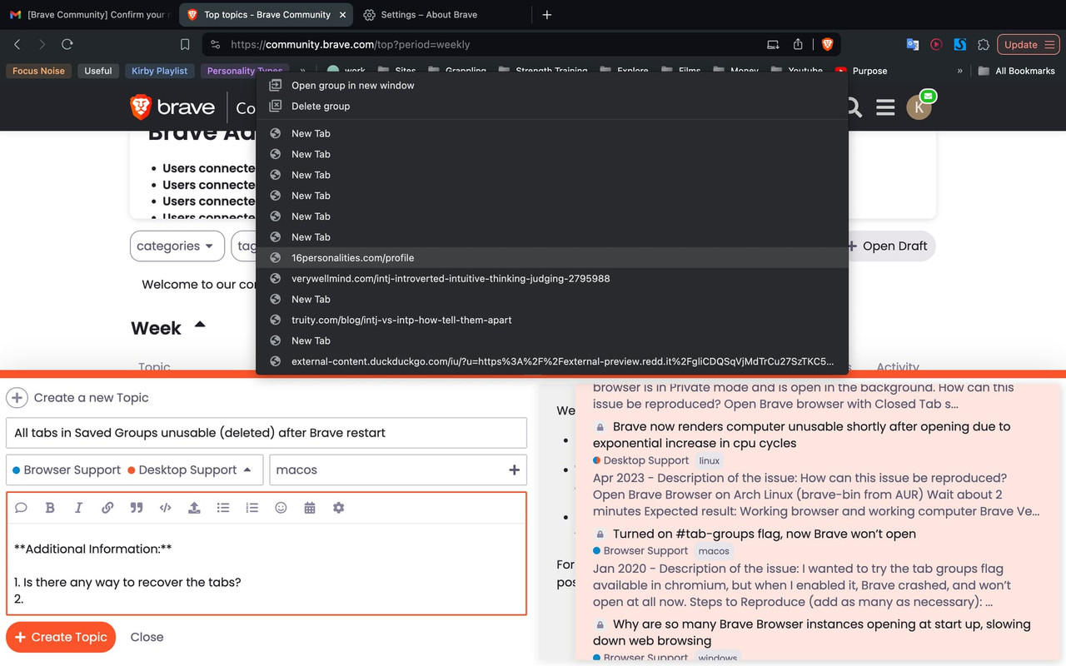
Task: Close the composer via Close link
Action: (147, 637)
